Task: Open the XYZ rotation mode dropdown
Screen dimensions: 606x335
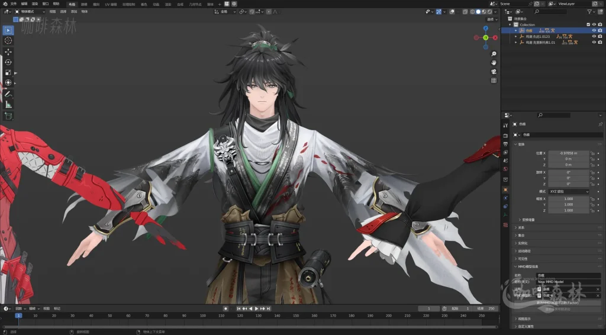Action: (569, 192)
